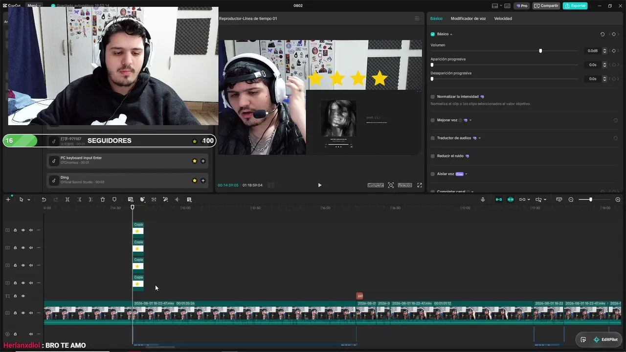Adjust the timeline zoom slider handle
The width and height of the screenshot is (626, 352).
[591, 199]
